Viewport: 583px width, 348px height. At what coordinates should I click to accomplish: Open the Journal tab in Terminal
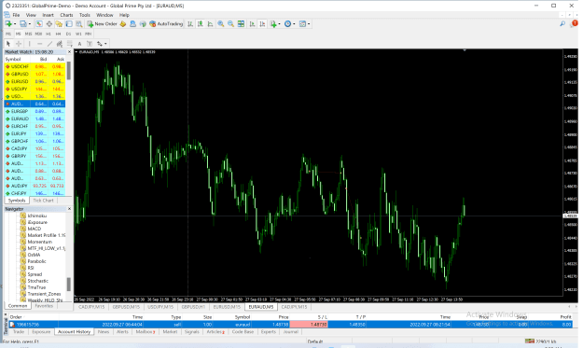(x=291, y=331)
